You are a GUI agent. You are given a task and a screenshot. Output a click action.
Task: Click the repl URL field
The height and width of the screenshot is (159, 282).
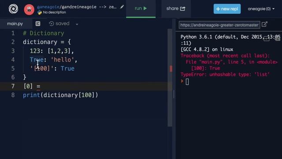[219, 25]
